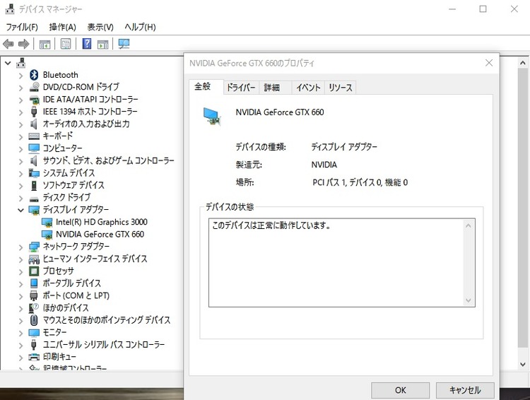Click the オーディオの入力および出力 speaker icon
530x400 pixels.
point(33,124)
